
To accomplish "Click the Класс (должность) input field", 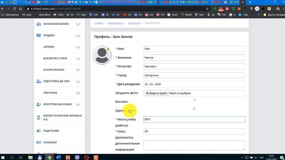I will (x=194, y=132).
